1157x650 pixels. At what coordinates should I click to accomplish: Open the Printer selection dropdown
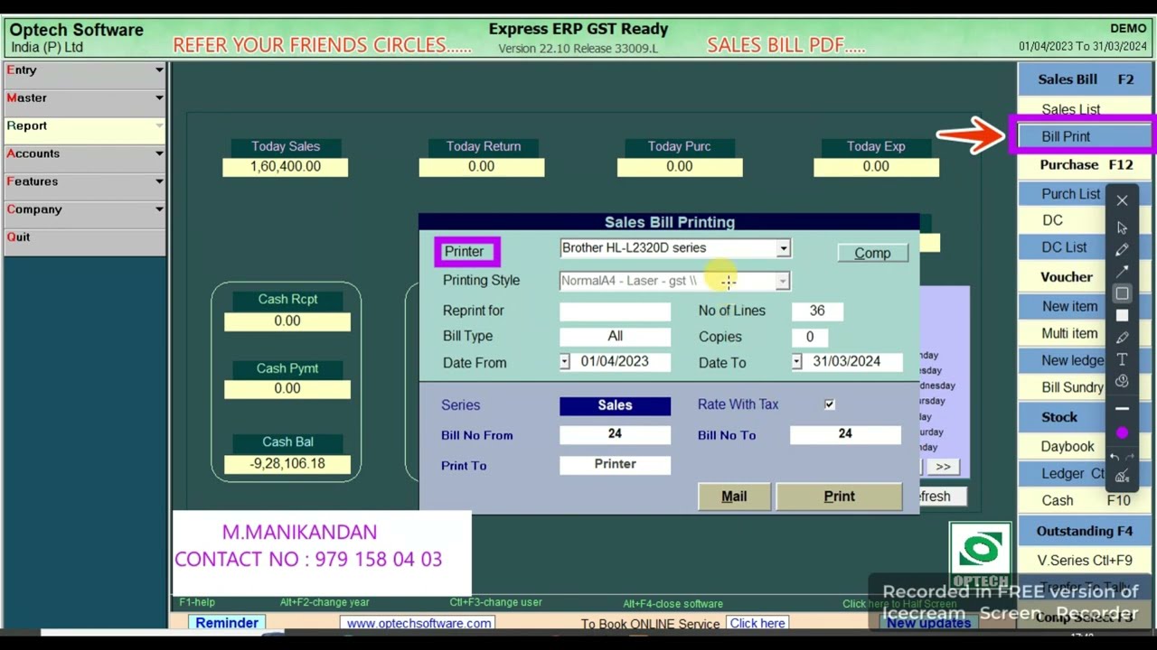783,248
